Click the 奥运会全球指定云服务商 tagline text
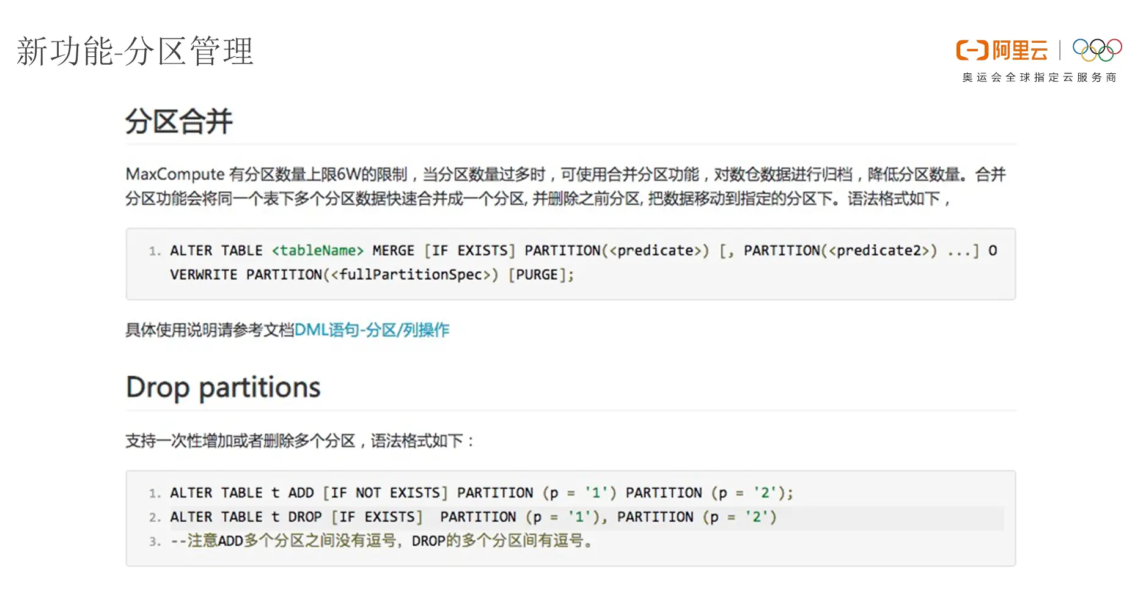 [1039, 78]
